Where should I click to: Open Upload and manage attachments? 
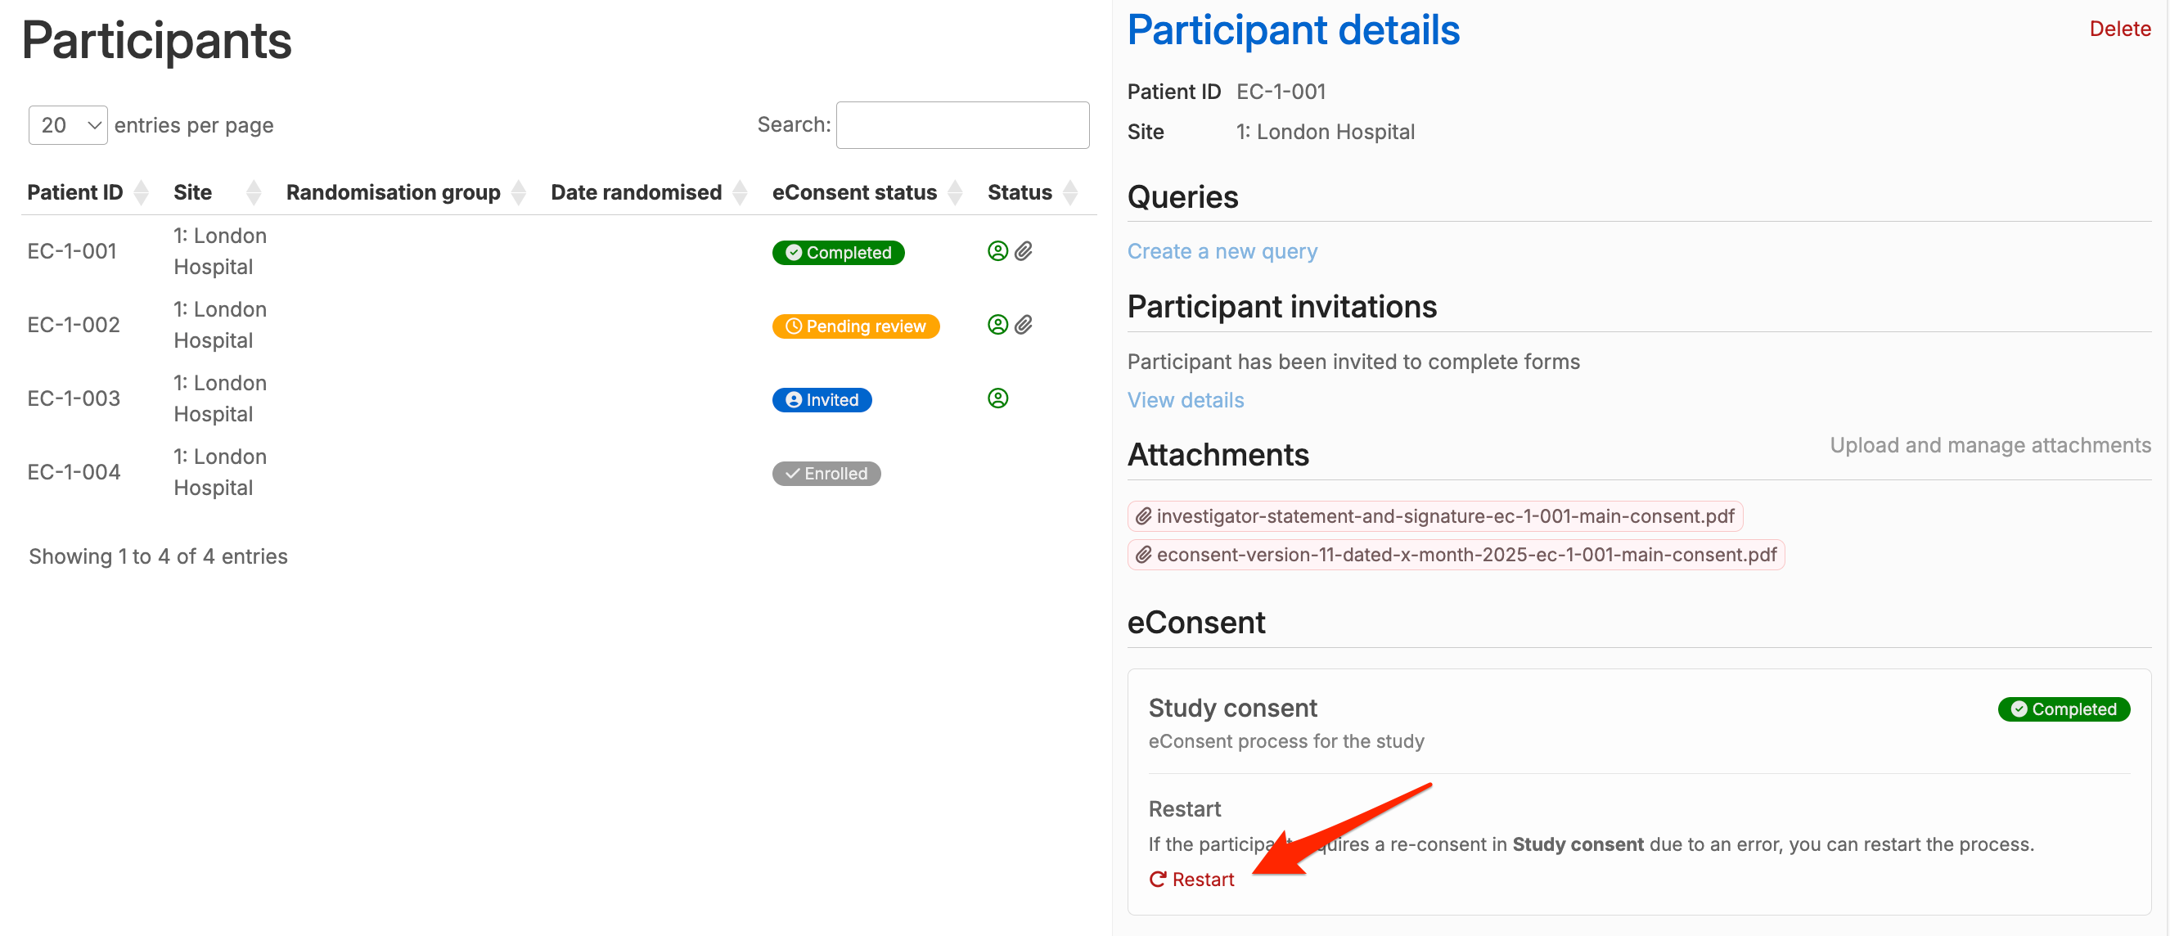(x=1990, y=445)
